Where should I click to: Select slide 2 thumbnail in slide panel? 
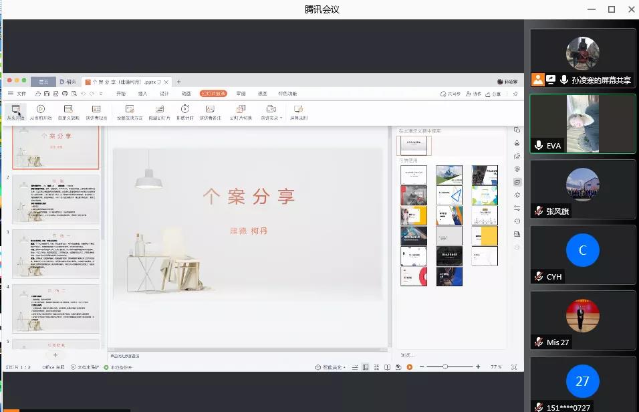pos(55,199)
